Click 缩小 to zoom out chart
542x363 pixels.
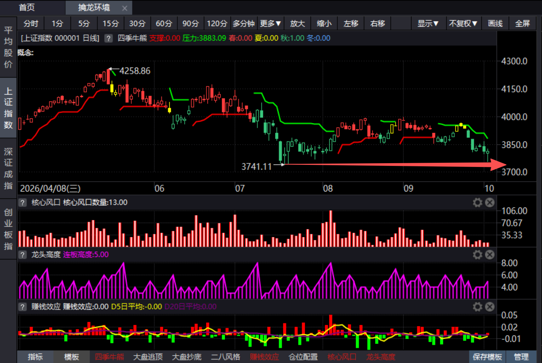(x=324, y=24)
